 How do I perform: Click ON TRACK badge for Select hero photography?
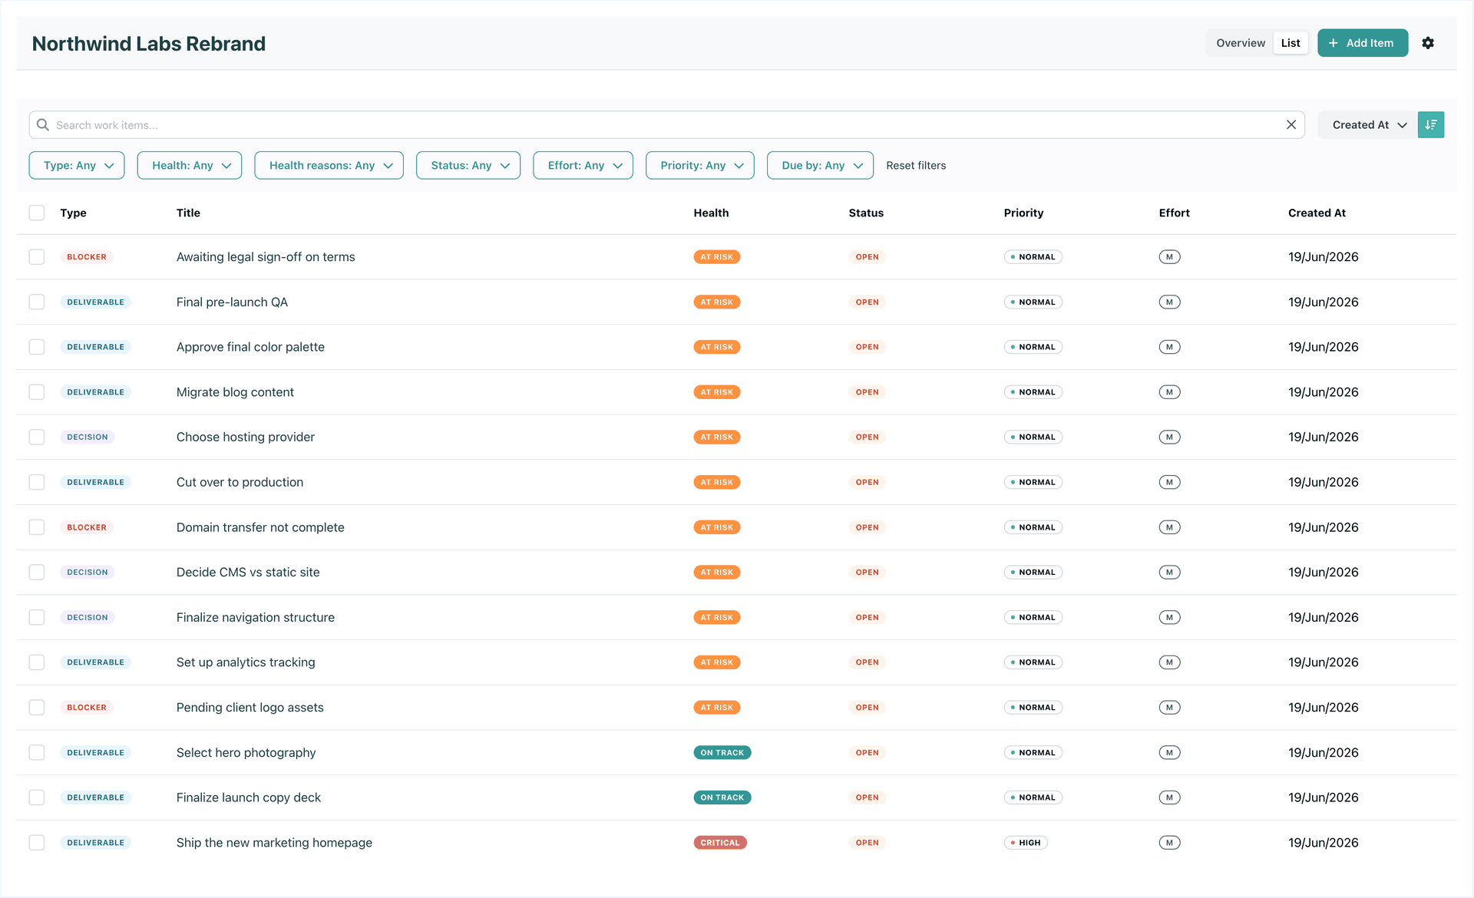722,752
